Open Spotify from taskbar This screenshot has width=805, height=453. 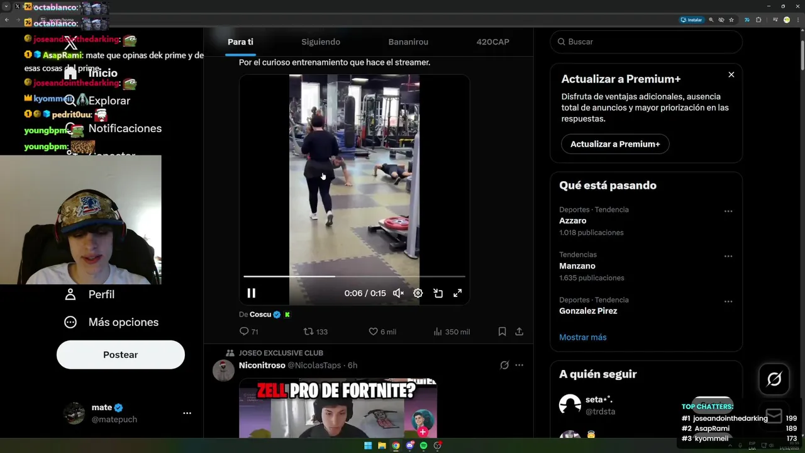pos(423,445)
